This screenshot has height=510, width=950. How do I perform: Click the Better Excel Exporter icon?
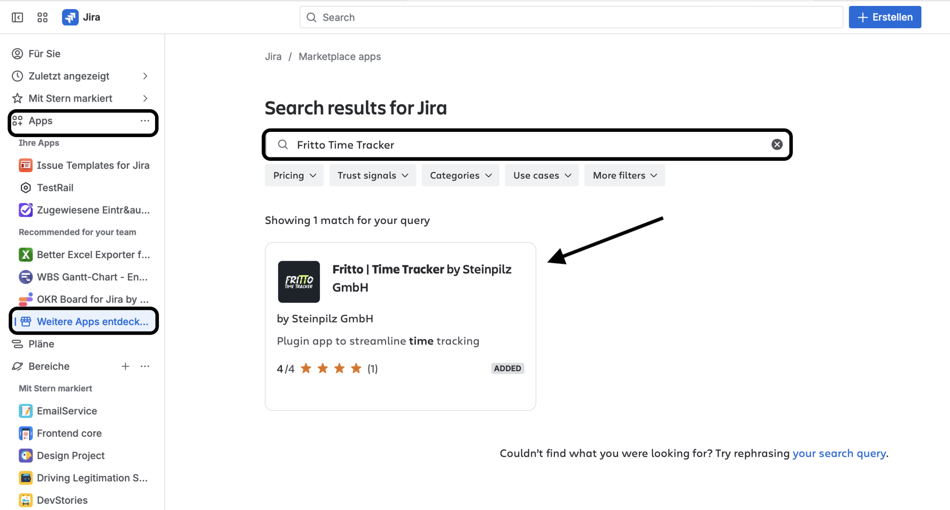pyautogui.click(x=26, y=255)
